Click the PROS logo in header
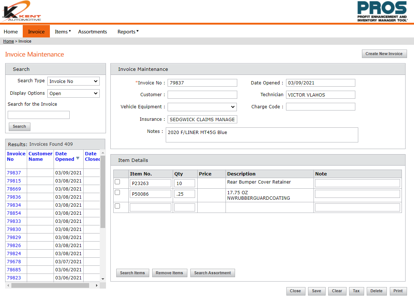Screen dimensions: 414x297 pos(382,12)
